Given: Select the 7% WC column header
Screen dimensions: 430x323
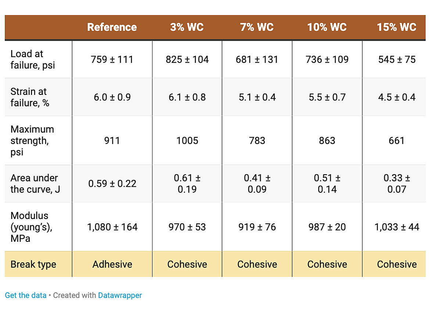Looking at the screenshot, I should click(257, 27).
